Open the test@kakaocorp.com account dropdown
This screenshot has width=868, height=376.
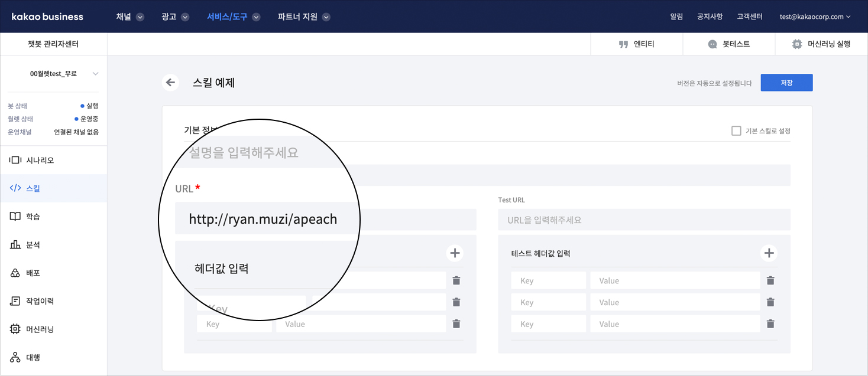[815, 17]
